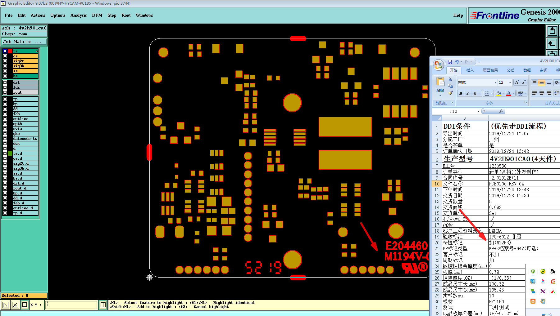Click the Cut scissors icon in Excel

(450, 79)
